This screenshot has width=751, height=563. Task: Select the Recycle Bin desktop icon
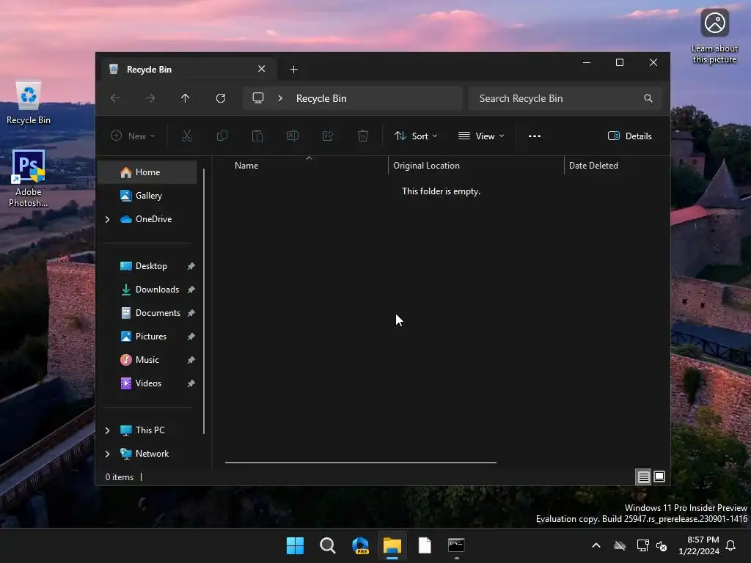pos(29,103)
